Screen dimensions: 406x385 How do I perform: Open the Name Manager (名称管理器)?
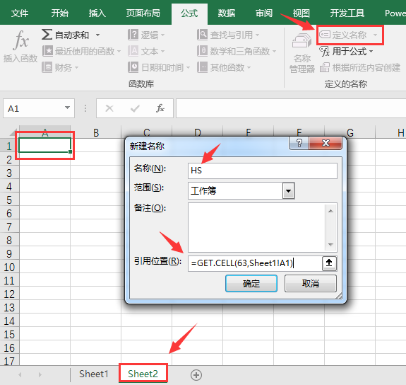pos(302,53)
